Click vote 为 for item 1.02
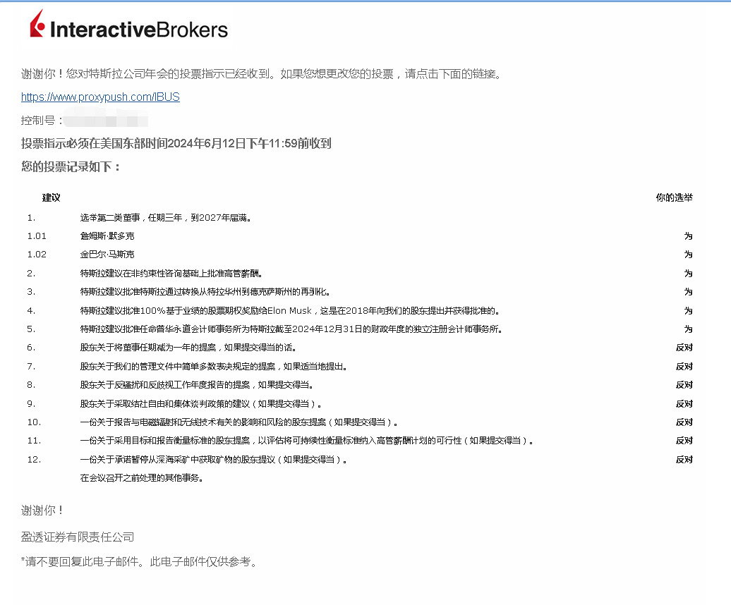Viewport: 731px width, 605px height. 688,255
